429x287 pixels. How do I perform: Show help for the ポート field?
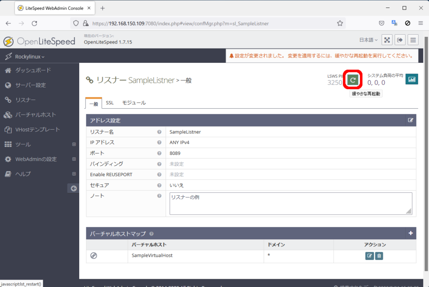[159, 153]
